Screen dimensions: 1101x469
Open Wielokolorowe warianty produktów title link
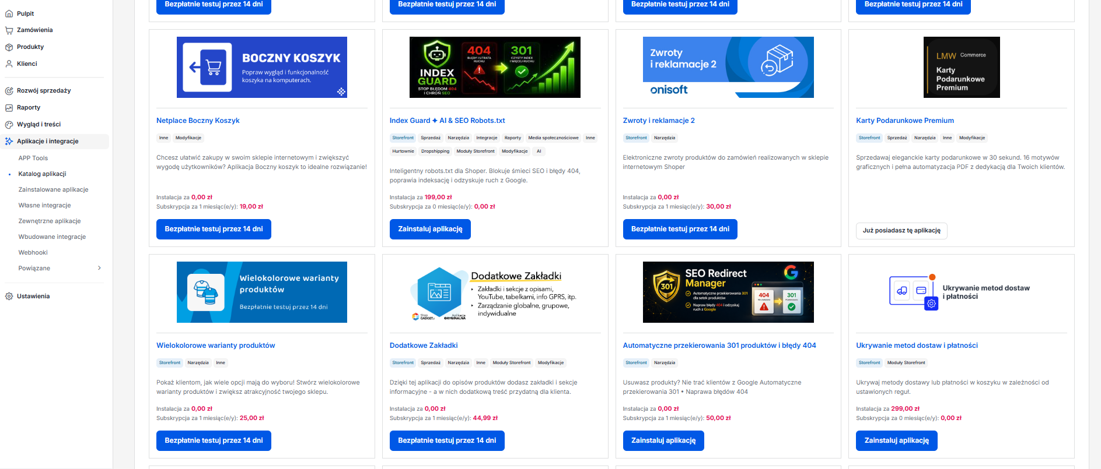tap(216, 345)
